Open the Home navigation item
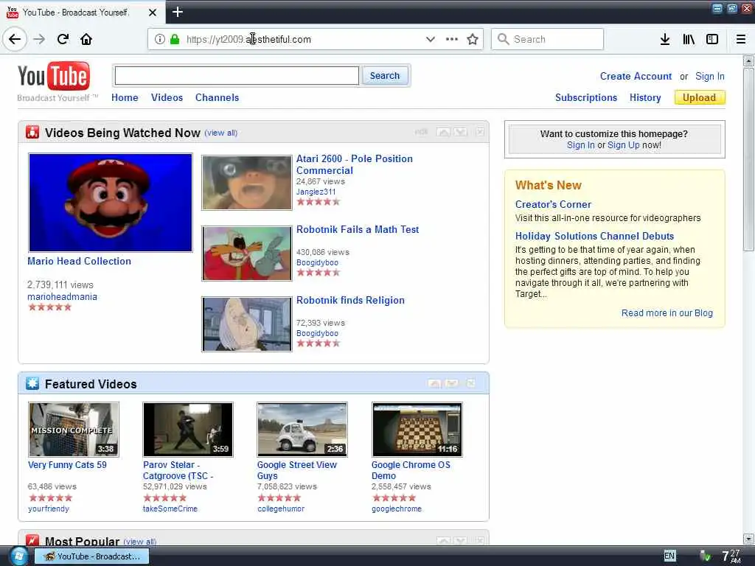Image resolution: width=755 pixels, height=566 pixels. (x=125, y=97)
